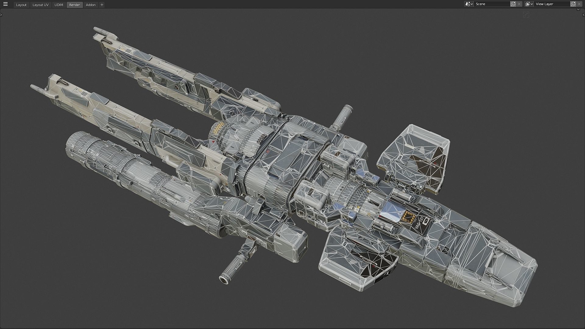Edit the View Layer name field
The image size is (585, 329).
click(552, 4)
